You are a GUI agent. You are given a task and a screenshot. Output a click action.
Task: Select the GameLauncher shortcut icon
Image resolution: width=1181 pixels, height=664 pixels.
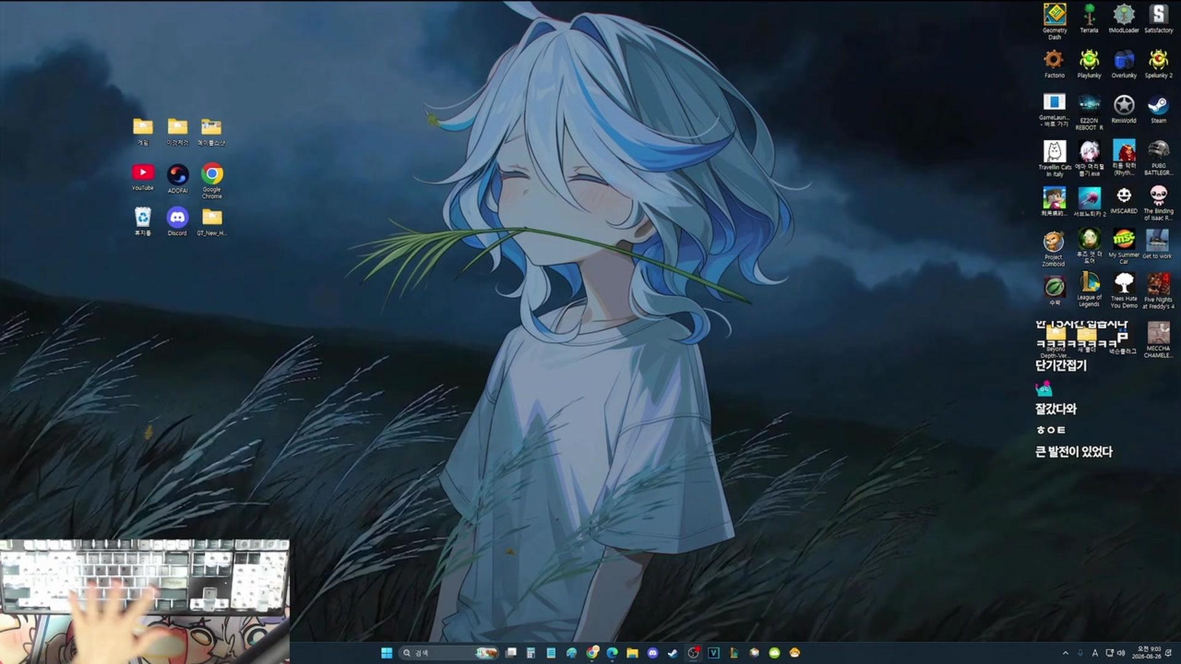tap(1054, 110)
